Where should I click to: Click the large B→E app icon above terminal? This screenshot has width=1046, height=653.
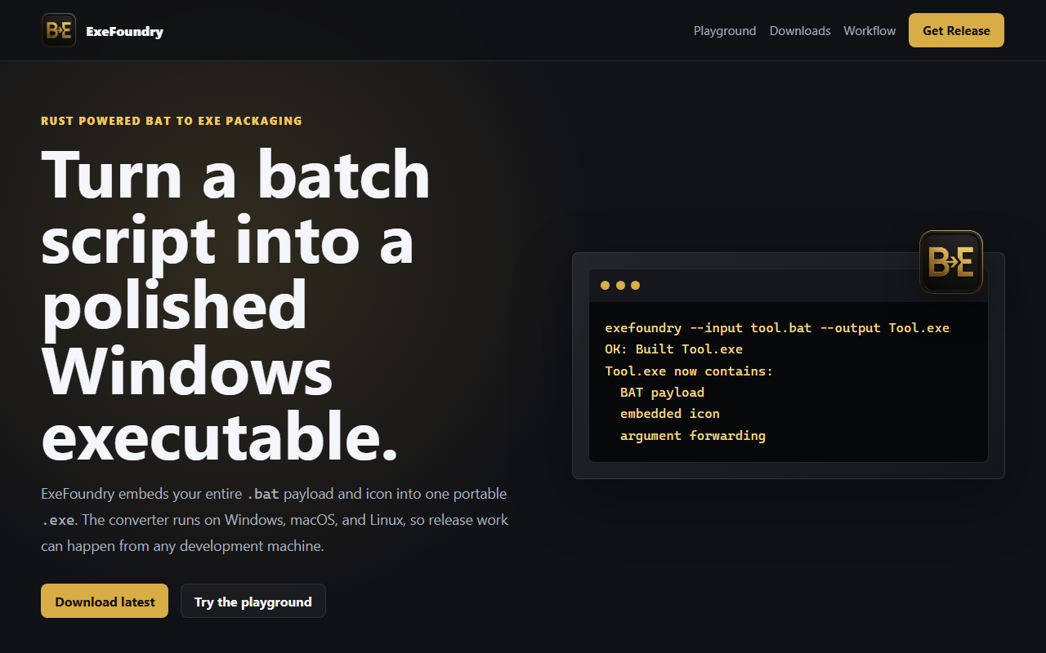pyautogui.click(x=951, y=262)
